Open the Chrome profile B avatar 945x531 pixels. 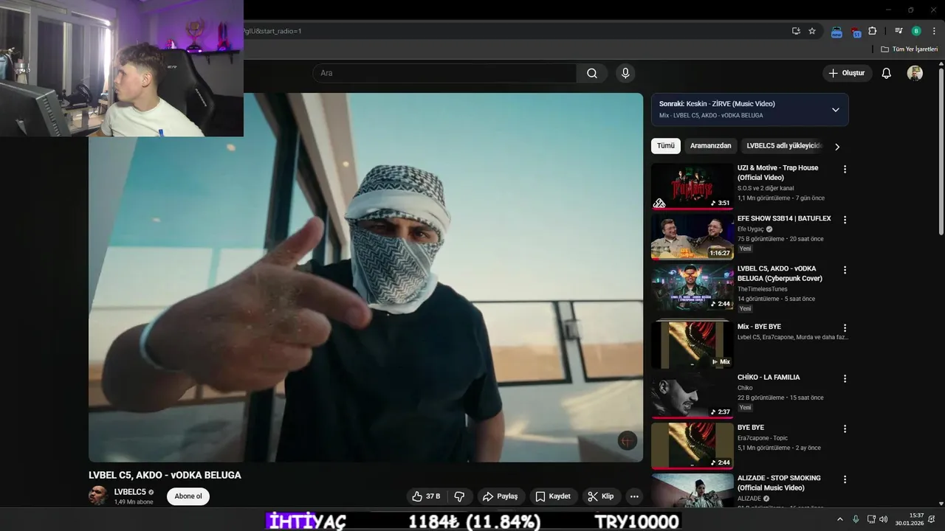[x=916, y=31]
